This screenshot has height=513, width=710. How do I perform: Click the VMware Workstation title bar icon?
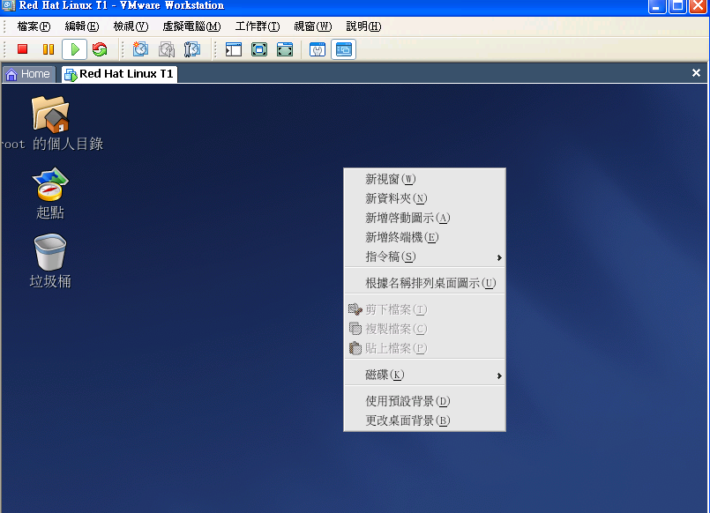tap(9, 6)
